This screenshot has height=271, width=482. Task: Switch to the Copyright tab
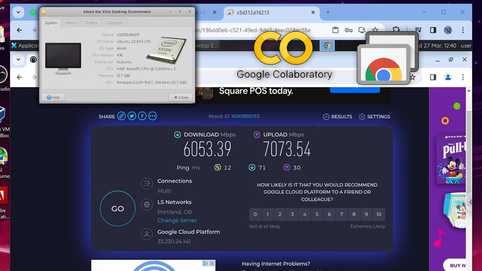114,23
